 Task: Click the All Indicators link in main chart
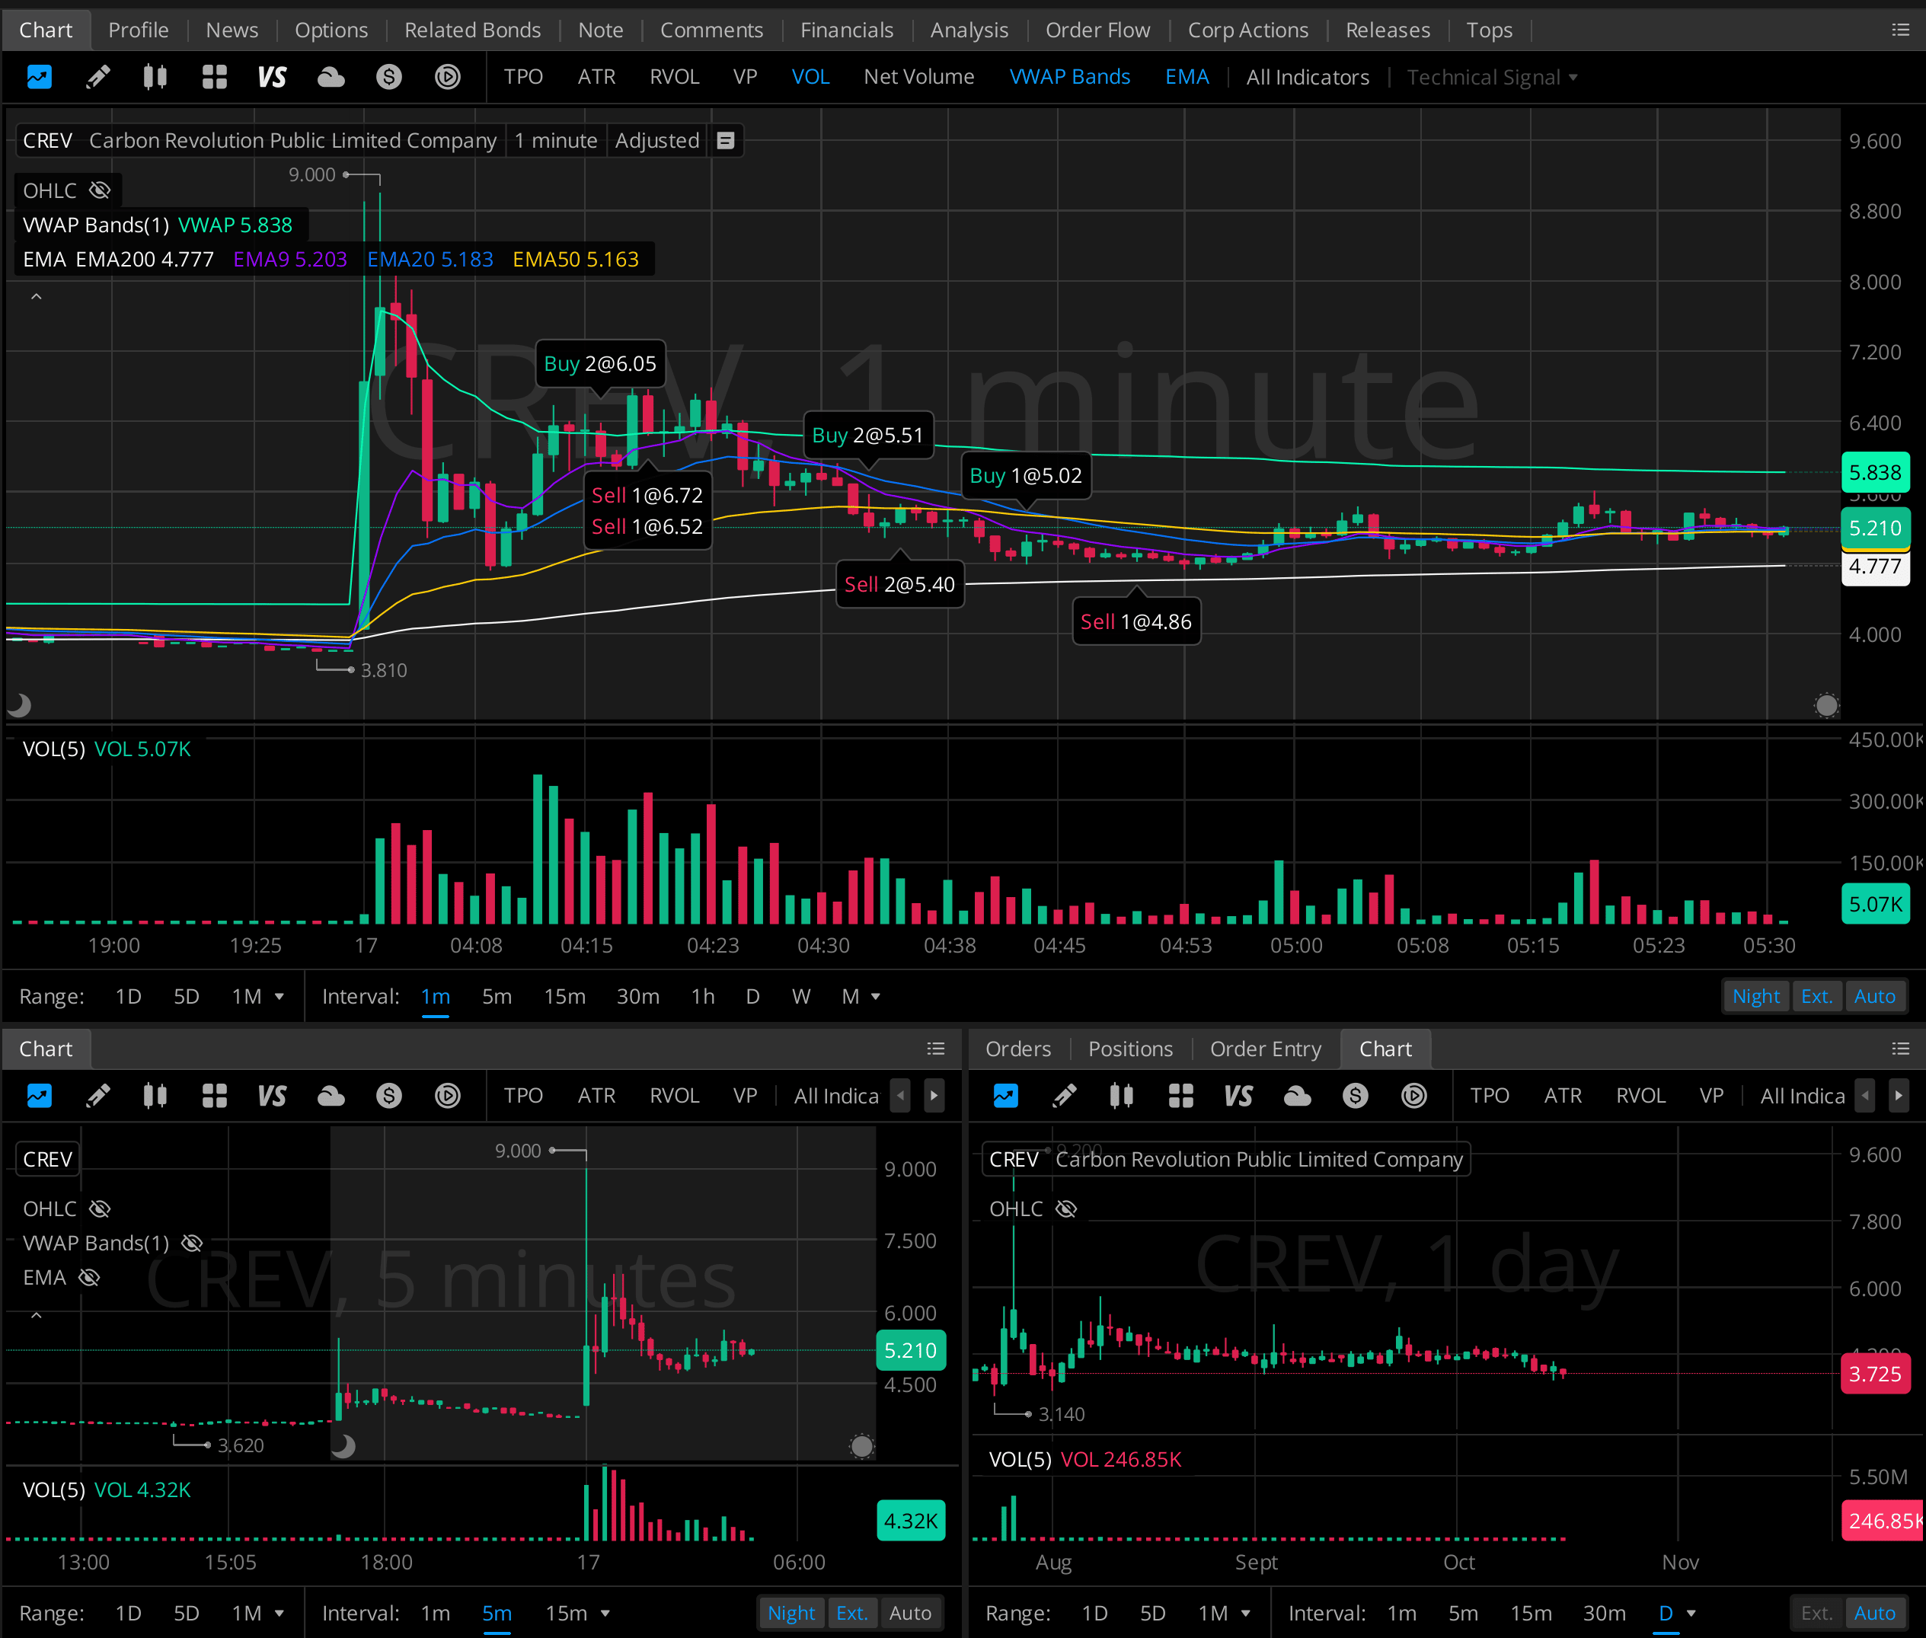[x=1307, y=77]
